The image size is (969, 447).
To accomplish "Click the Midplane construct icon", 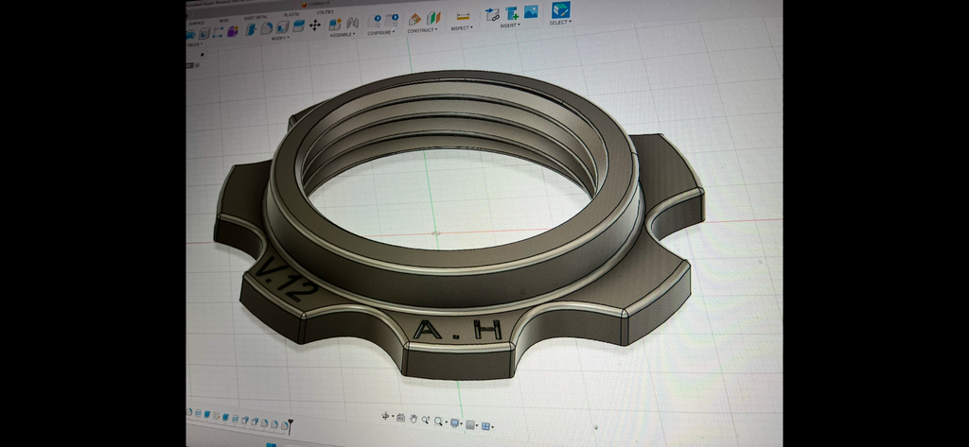I will [x=433, y=17].
